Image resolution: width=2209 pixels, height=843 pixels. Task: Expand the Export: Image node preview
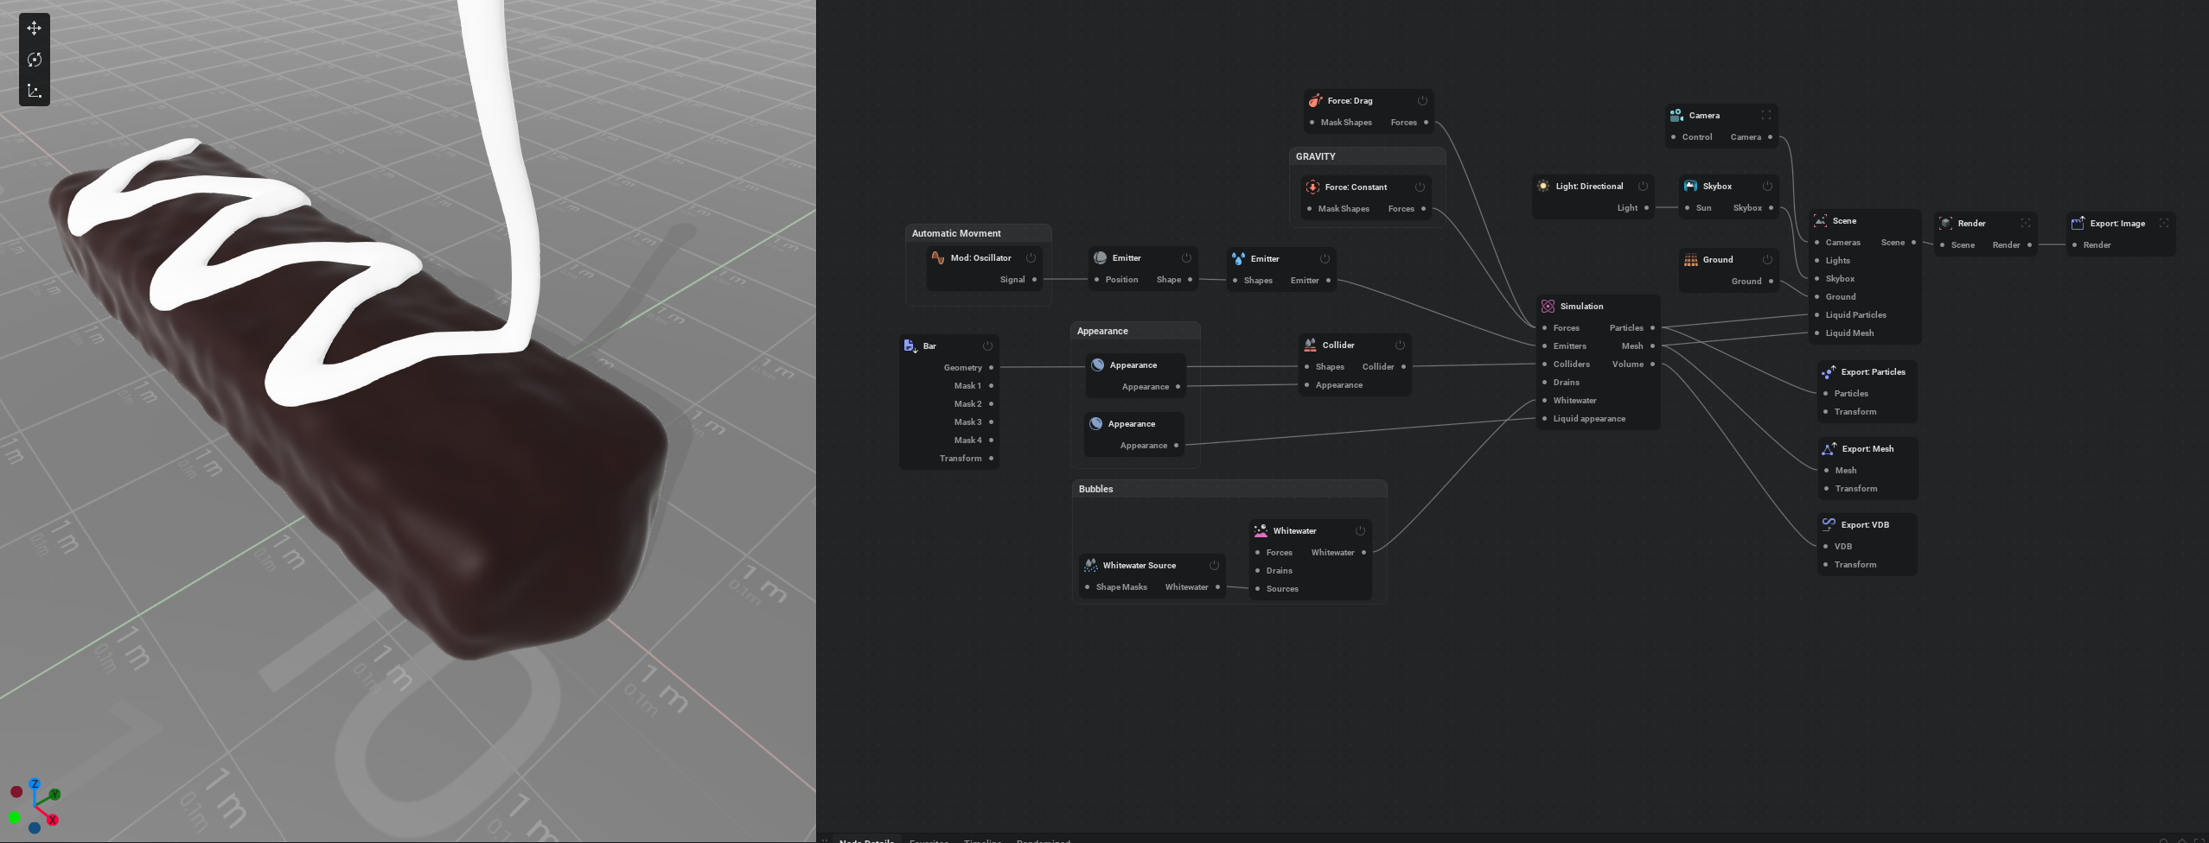[2164, 223]
